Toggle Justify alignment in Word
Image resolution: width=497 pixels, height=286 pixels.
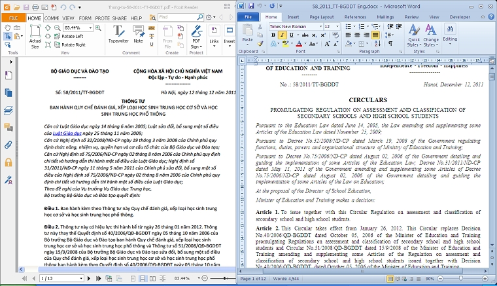pyautogui.click(x=375, y=35)
